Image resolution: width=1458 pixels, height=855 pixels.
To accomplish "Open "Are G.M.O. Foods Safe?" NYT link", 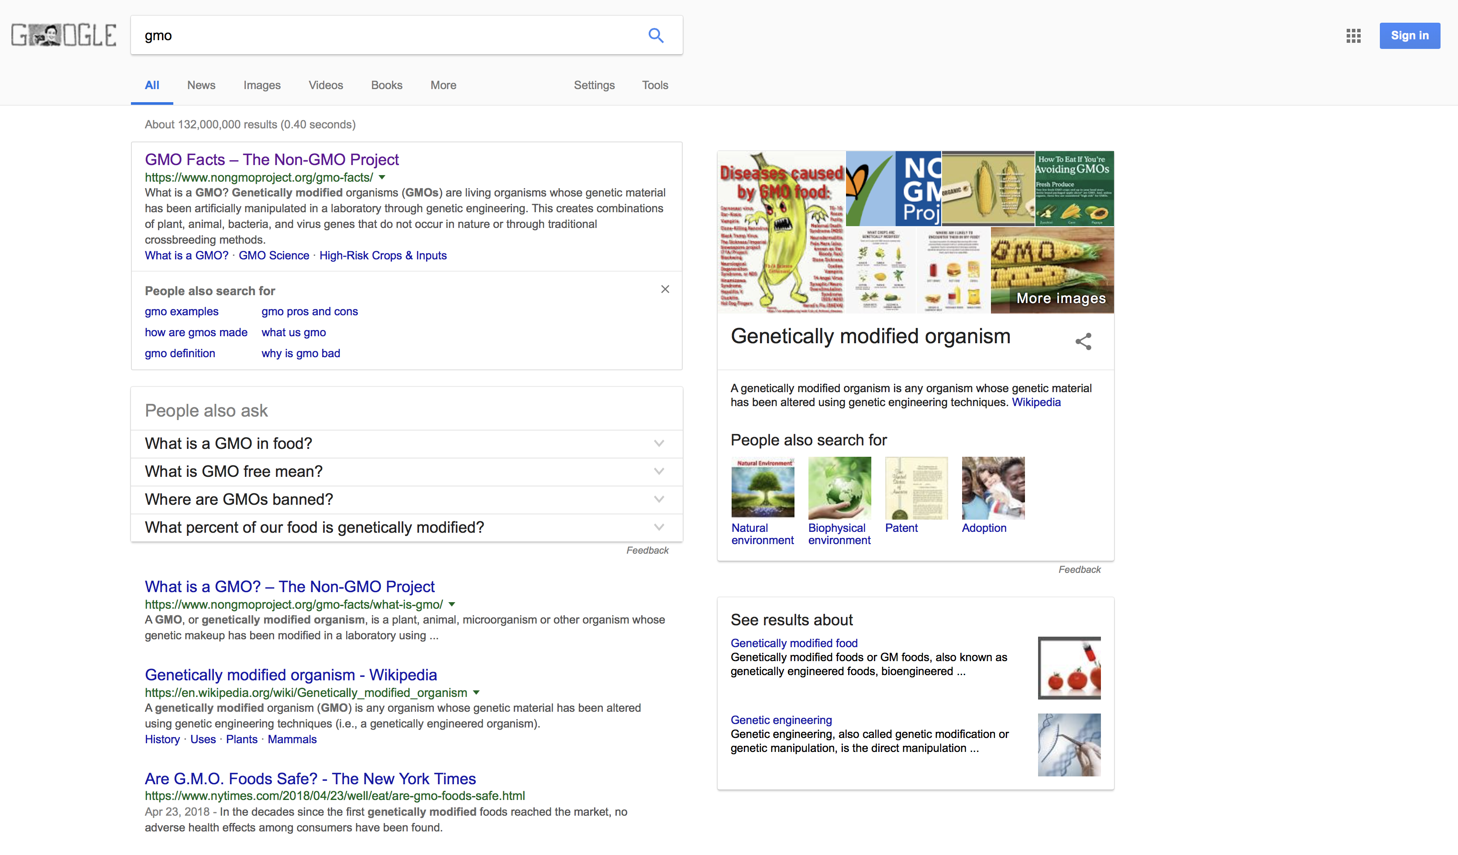I will point(310,779).
